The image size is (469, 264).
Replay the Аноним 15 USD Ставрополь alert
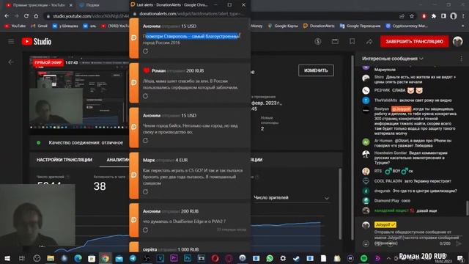coord(145,51)
